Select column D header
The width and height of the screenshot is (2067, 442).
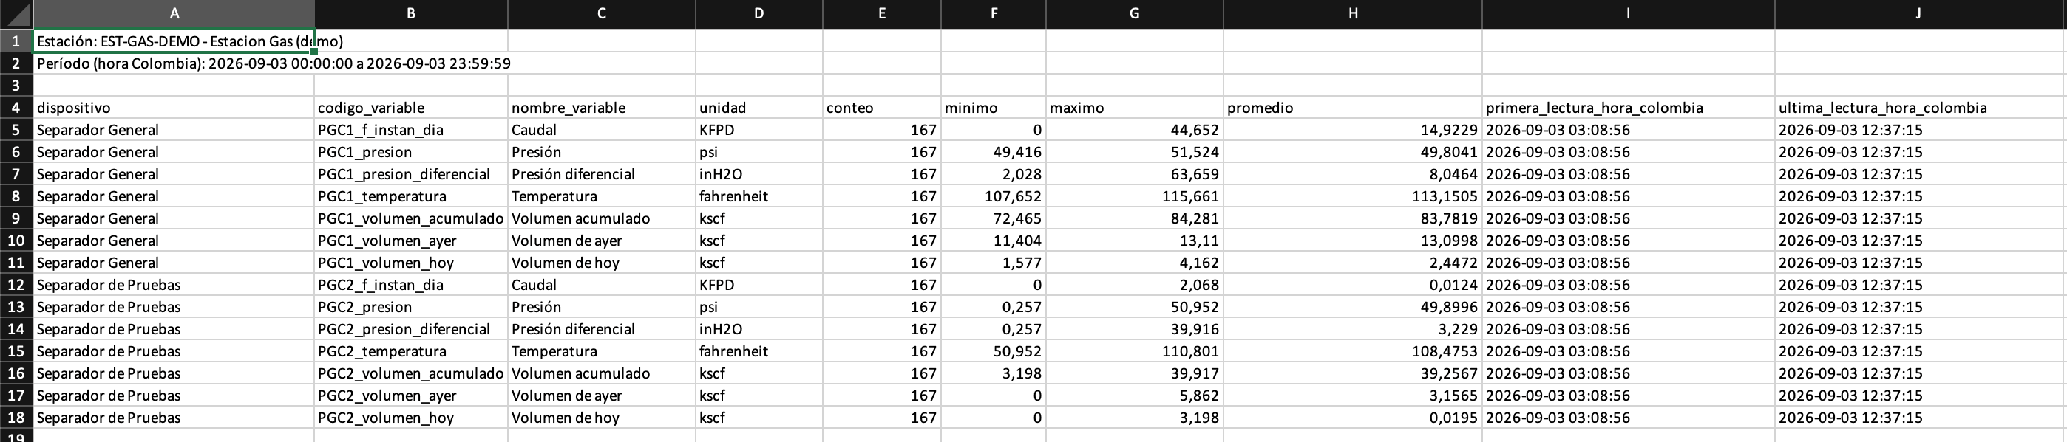(759, 13)
